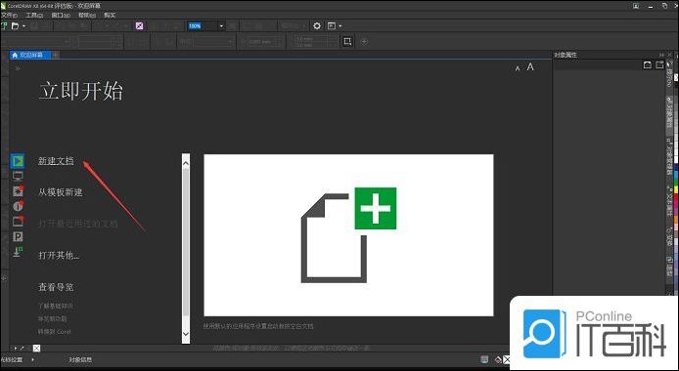Click the round plus quick-customize icon
The height and width of the screenshot is (371, 679).
364,41
